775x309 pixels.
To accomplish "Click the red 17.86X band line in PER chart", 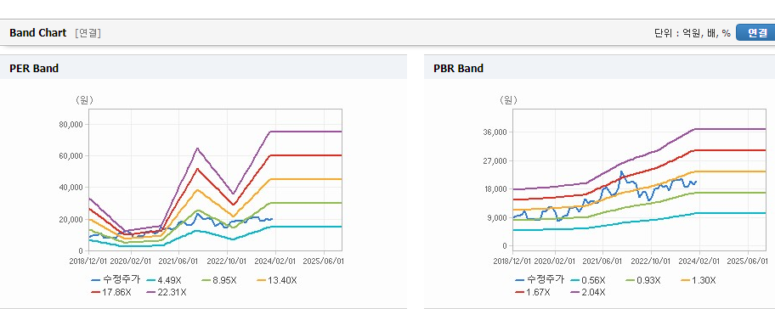I will tap(307, 155).
